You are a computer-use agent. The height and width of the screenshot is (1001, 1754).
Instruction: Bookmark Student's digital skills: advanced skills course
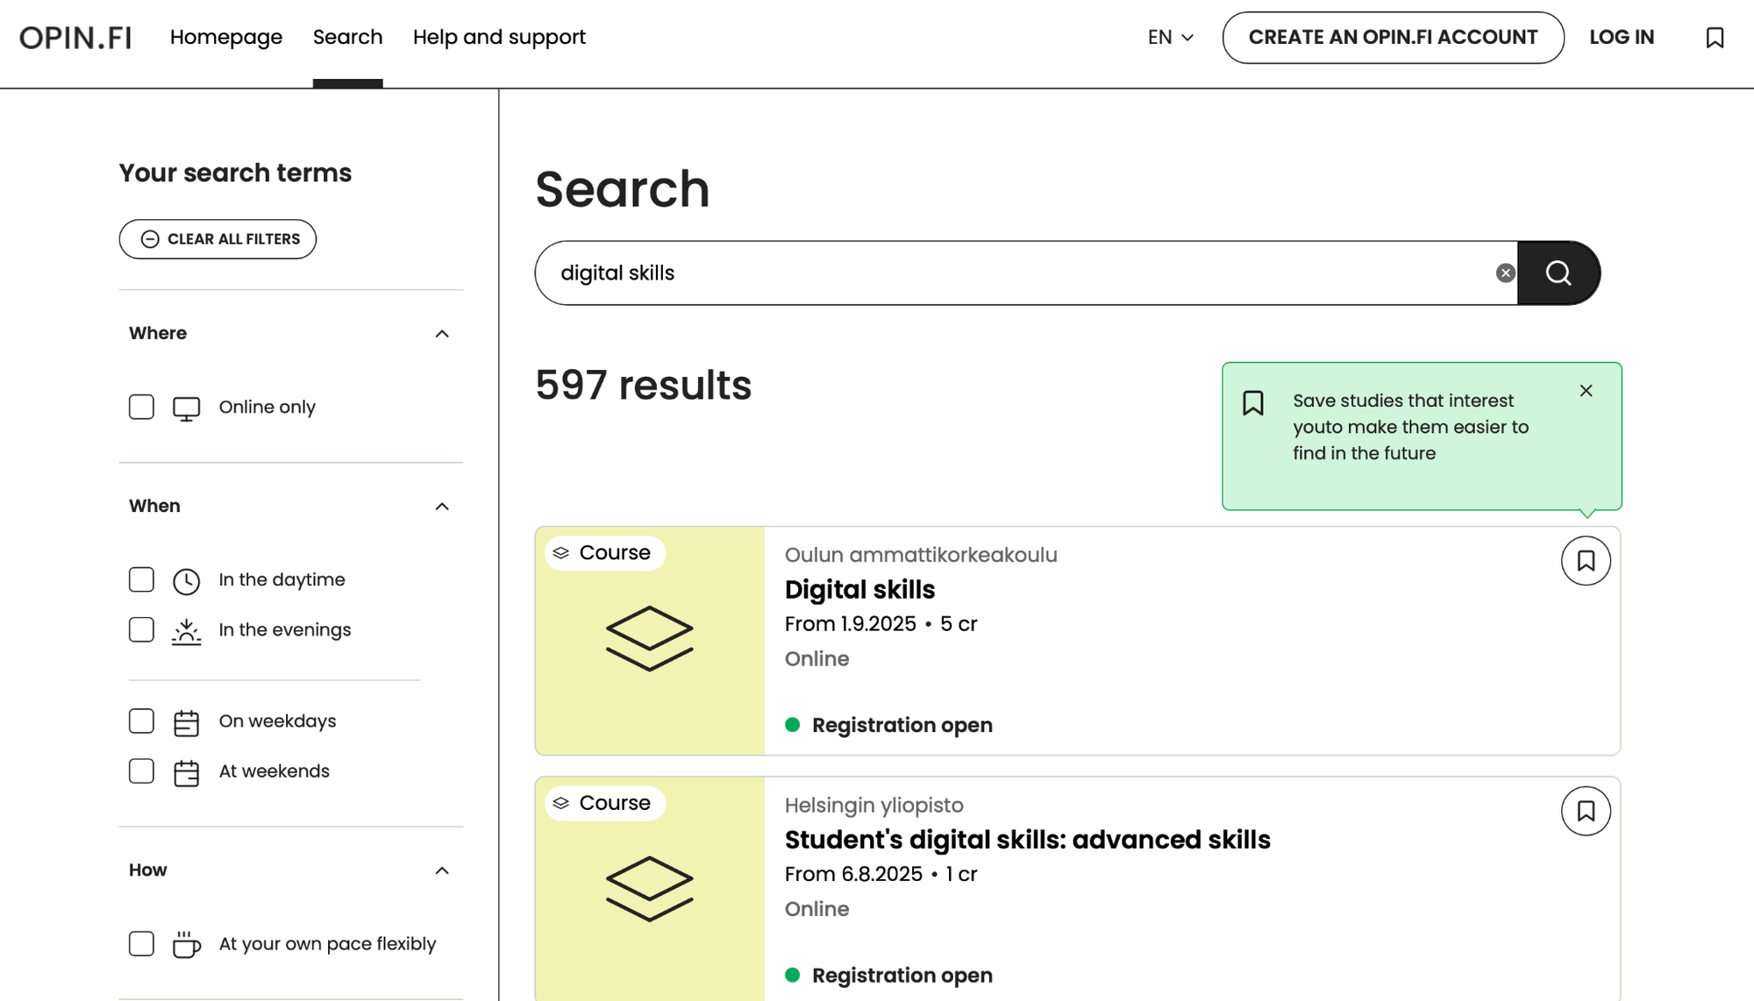(x=1586, y=812)
